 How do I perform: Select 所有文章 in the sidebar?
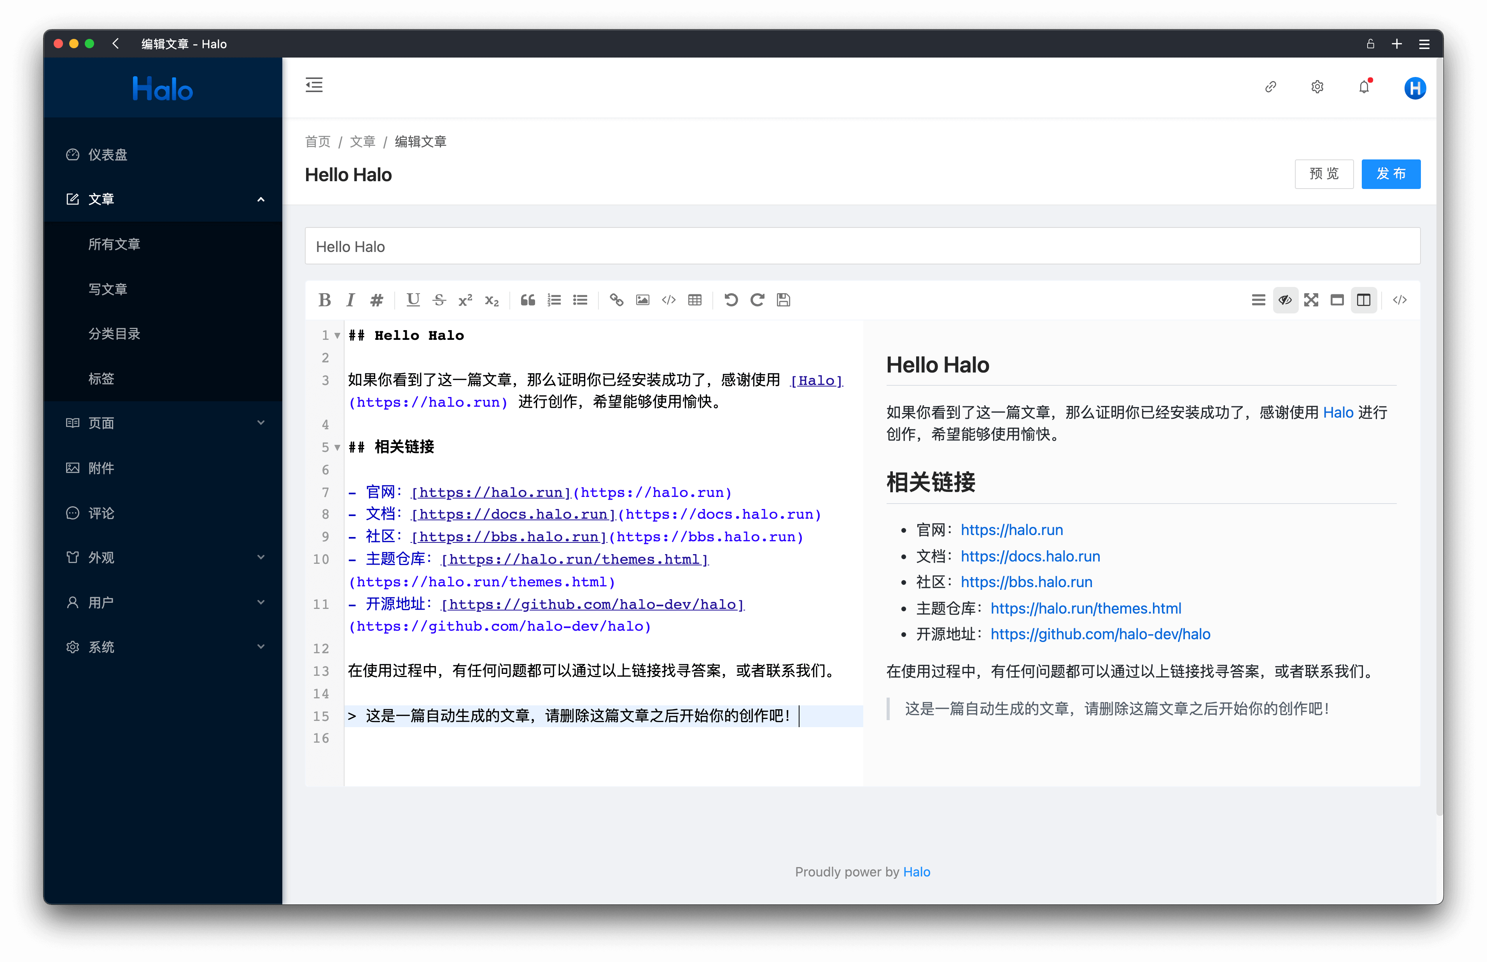[163, 244]
